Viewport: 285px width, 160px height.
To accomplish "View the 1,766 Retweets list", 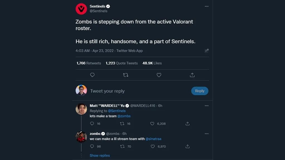I will [89, 63].
